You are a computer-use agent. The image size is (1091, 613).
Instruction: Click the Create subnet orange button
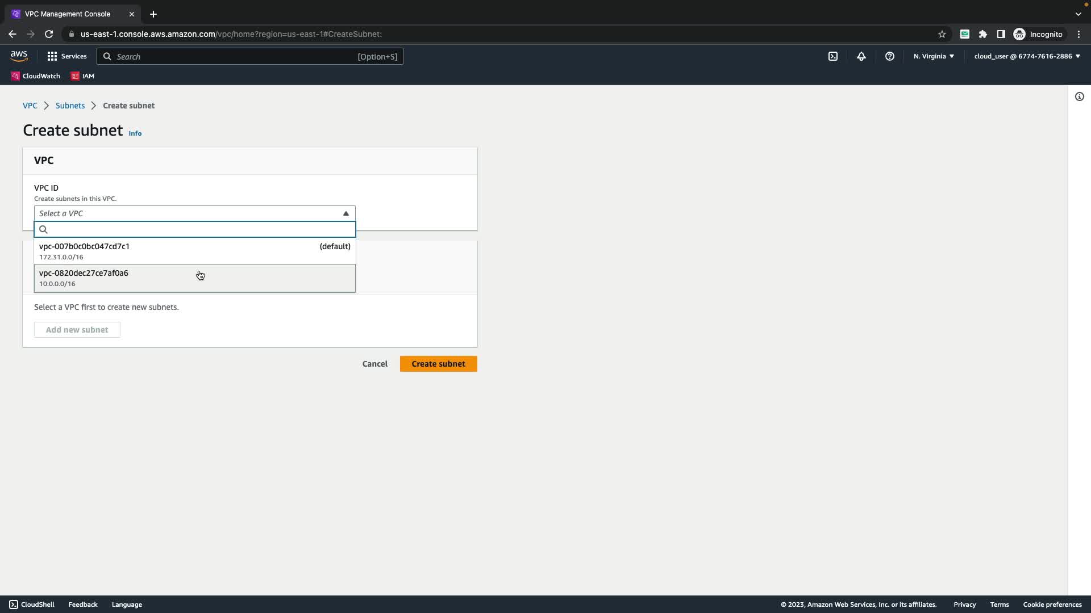(x=438, y=364)
